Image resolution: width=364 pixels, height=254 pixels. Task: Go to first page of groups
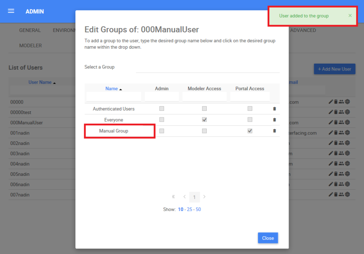173,197
